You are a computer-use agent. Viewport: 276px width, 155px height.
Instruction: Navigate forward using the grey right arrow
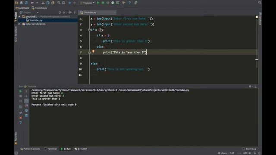[x=75, y=3]
